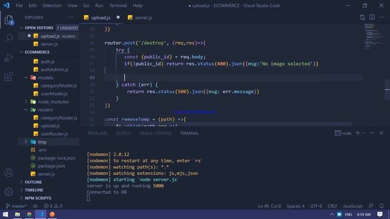
Task: Open the Accounts menu icon
Action: pos(9,173)
